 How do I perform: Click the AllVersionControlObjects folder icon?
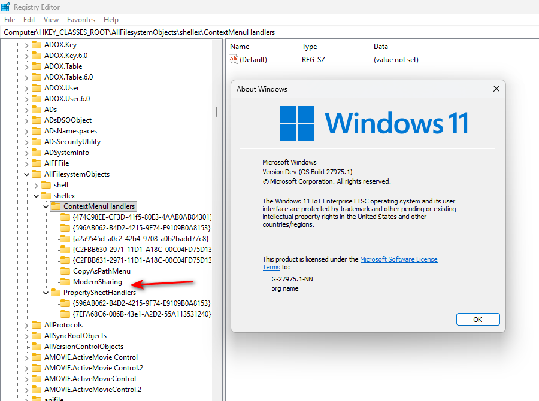point(36,347)
